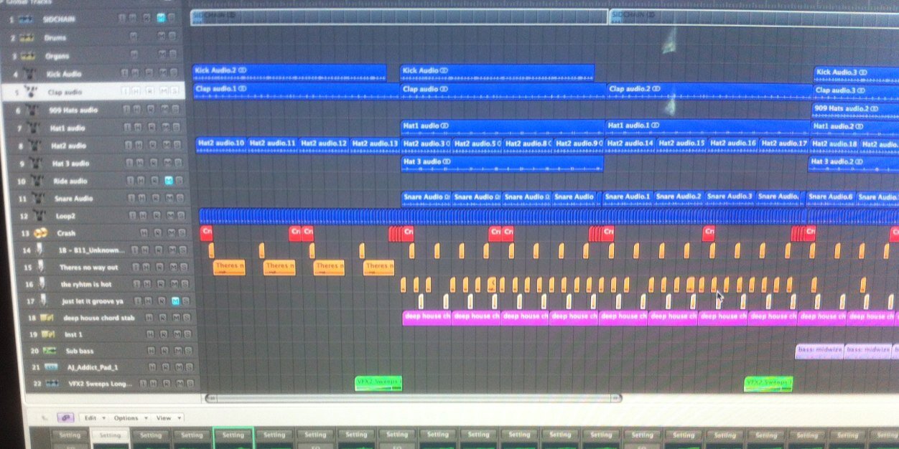This screenshot has width=899, height=449.
Task: Open the mixer View menu
Action: point(167,417)
